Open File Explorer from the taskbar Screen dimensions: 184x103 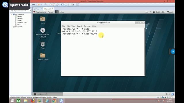pyautogui.click(x=26, y=101)
